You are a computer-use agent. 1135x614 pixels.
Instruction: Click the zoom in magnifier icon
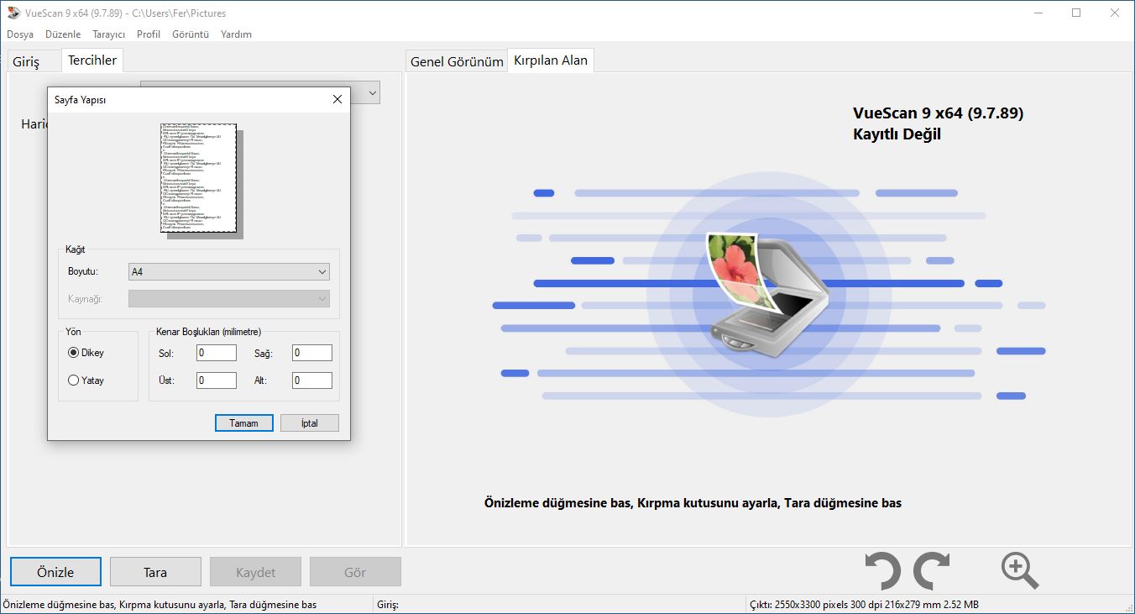1020,571
